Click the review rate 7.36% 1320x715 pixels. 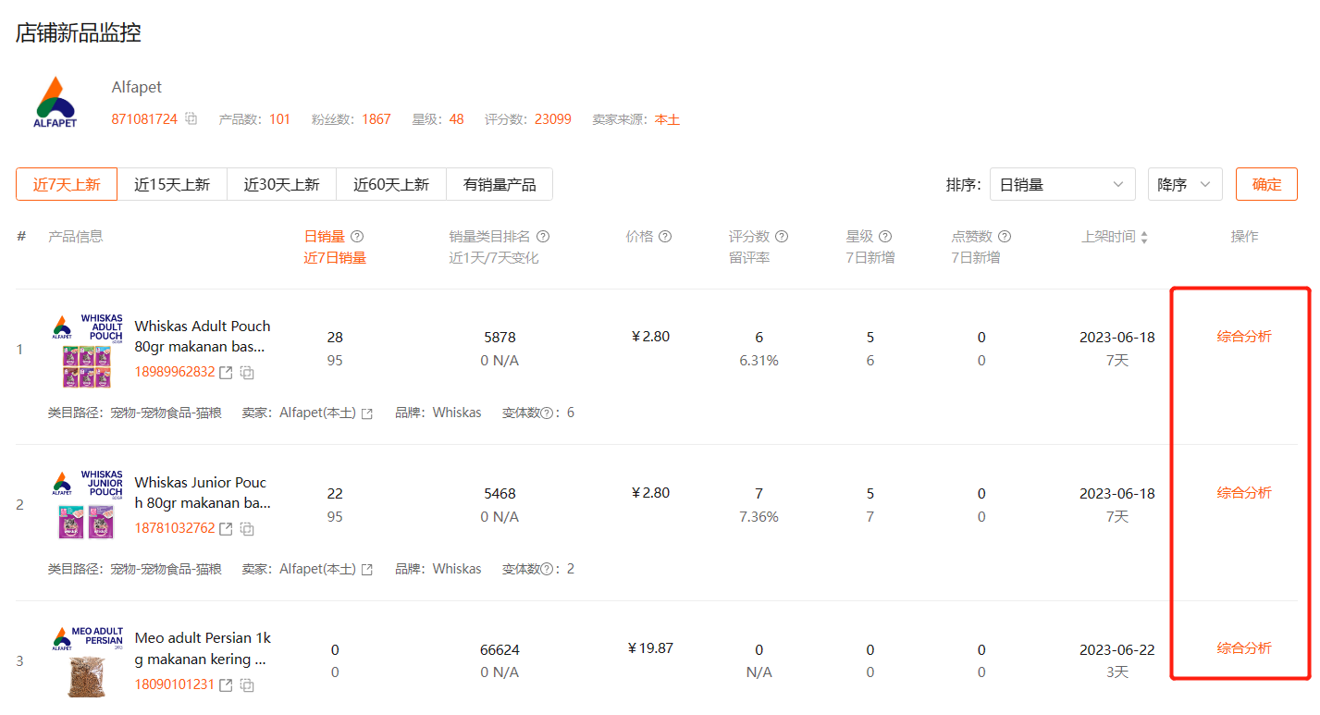pos(759,517)
